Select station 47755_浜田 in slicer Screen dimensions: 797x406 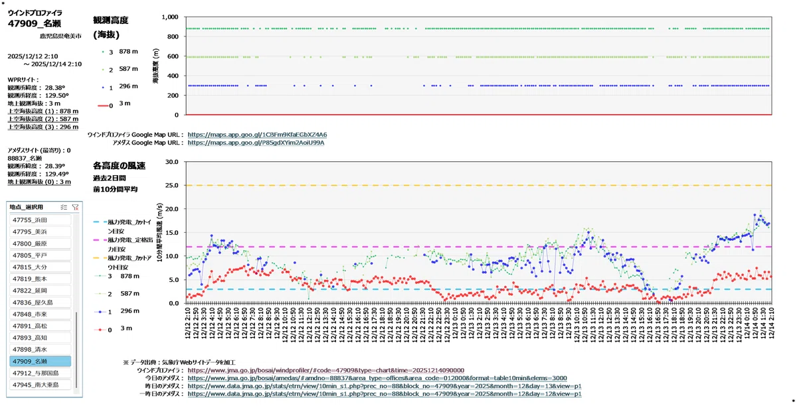tap(41, 220)
